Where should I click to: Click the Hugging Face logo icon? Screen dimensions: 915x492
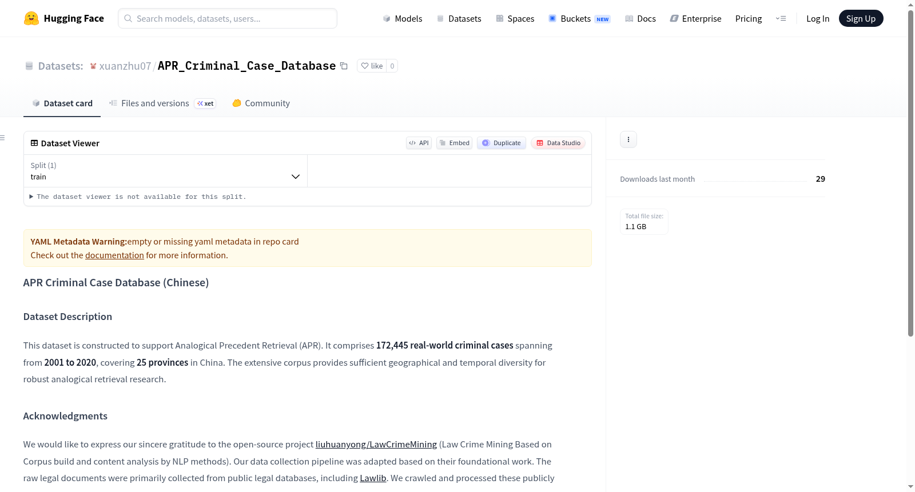pos(31,18)
